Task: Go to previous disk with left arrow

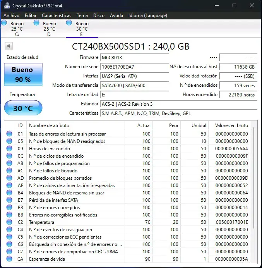Action: pos(9,46)
